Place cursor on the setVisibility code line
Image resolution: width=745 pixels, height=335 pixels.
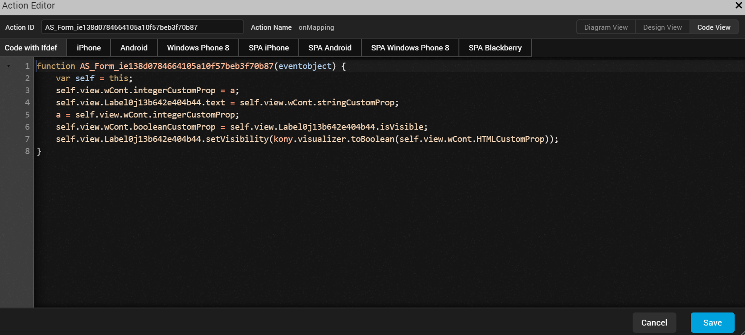click(x=307, y=139)
